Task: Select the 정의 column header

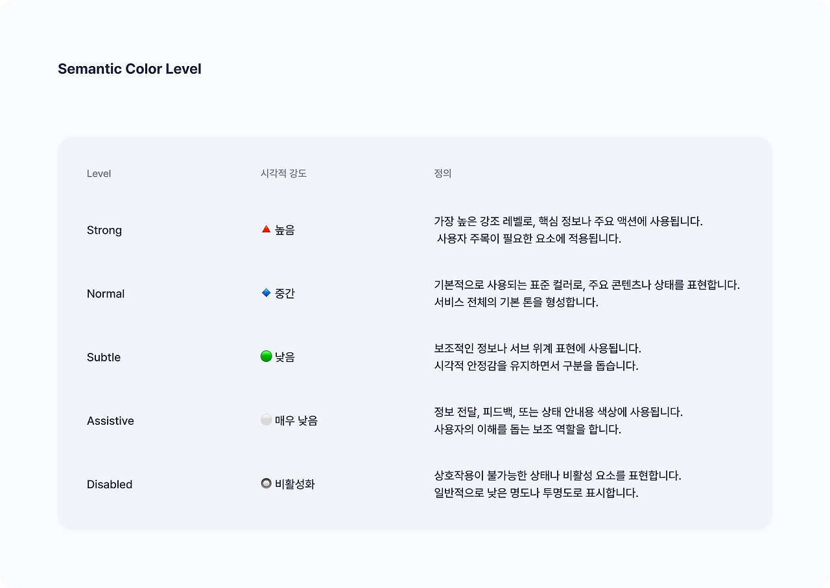Action: 442,174
